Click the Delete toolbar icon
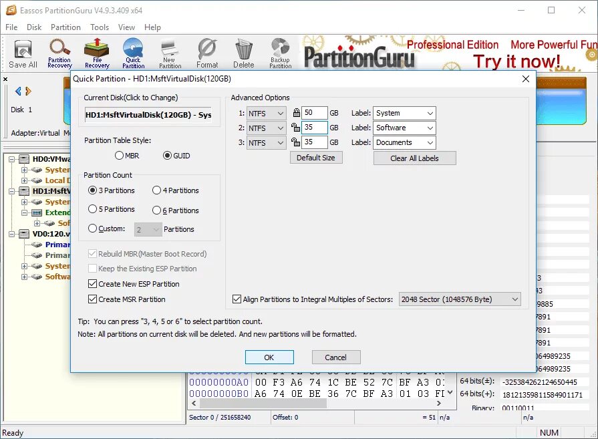Image resolution: width=598 pixels, height=439 pixels. click(x=244, y=53)
